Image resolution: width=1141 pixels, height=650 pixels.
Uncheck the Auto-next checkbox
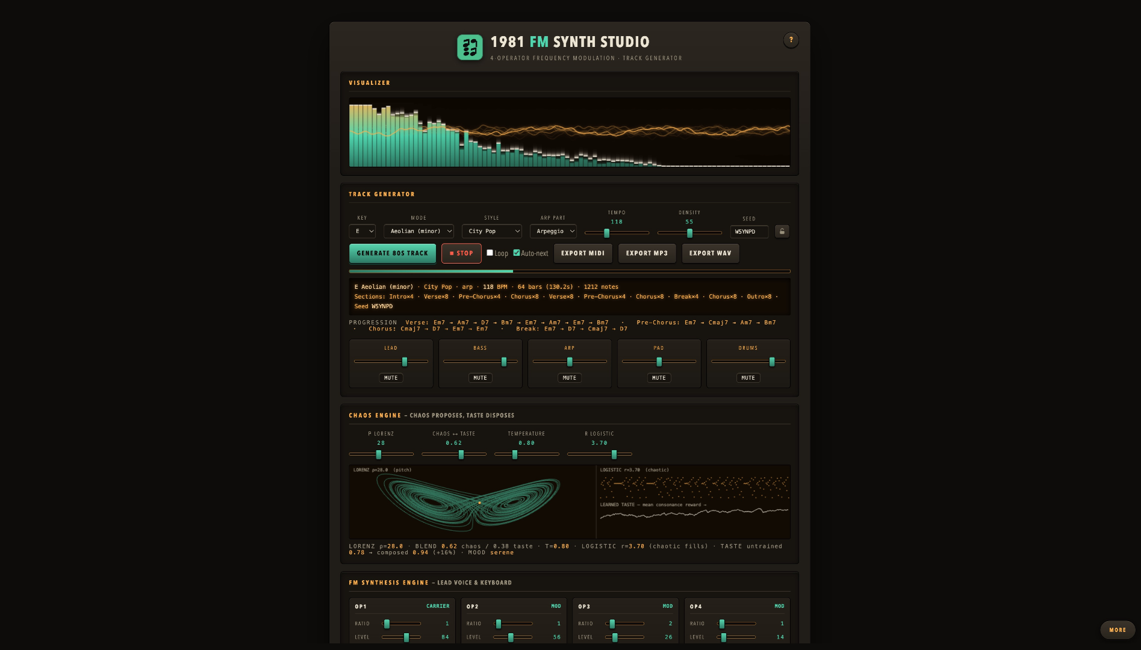516,253
